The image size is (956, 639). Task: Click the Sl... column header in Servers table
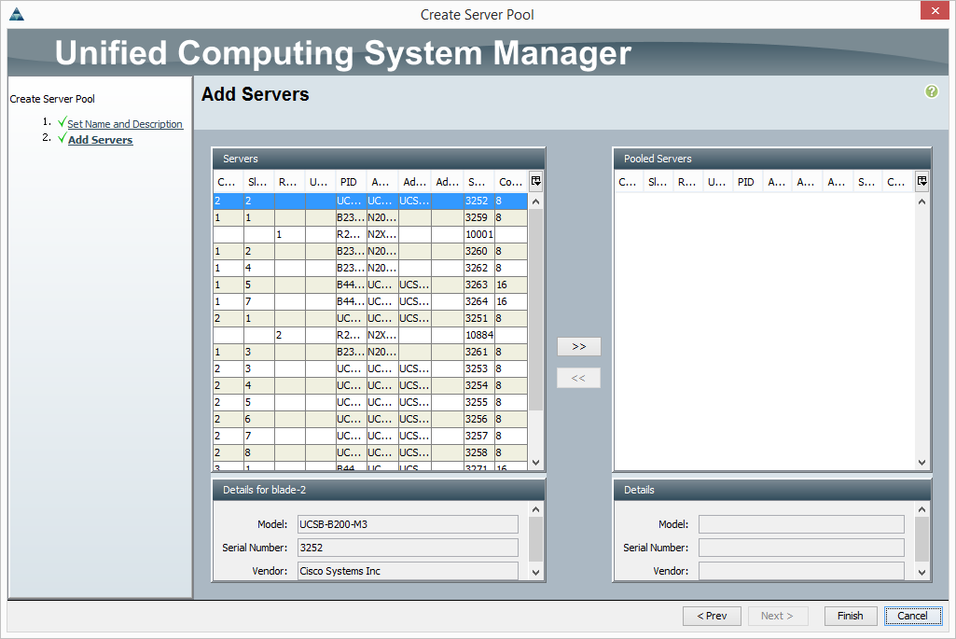pyautogui.click(x=258, y=182)
